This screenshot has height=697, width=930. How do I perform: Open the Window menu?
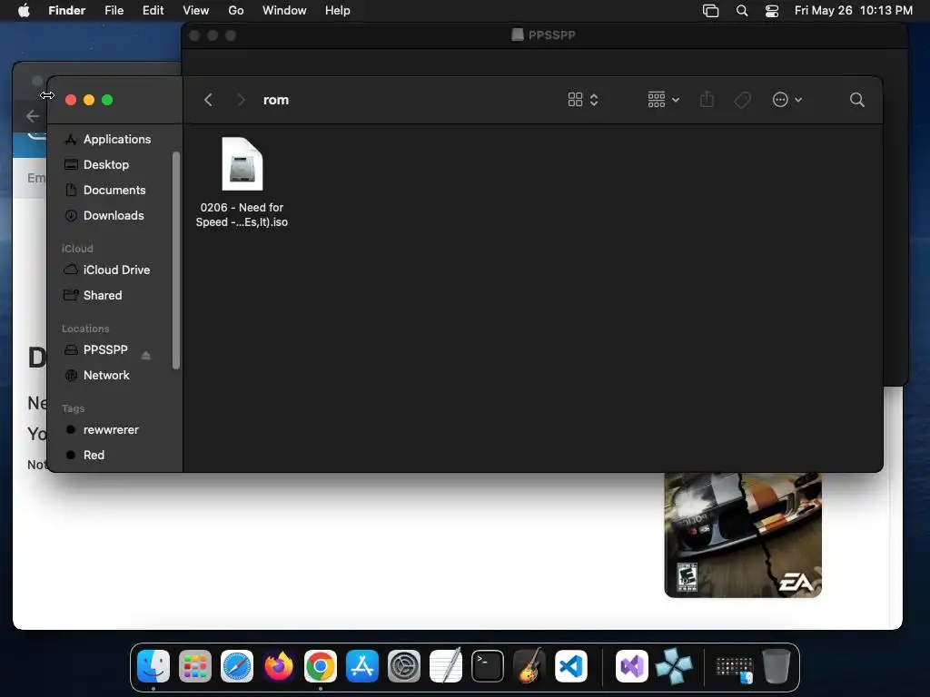point(284,10)
